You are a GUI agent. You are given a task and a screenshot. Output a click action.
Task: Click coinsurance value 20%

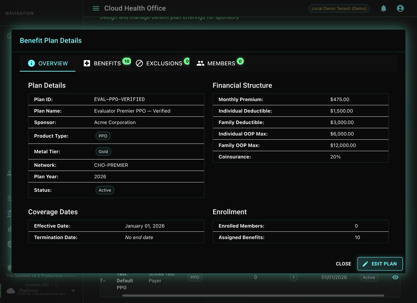coord(335,157)
